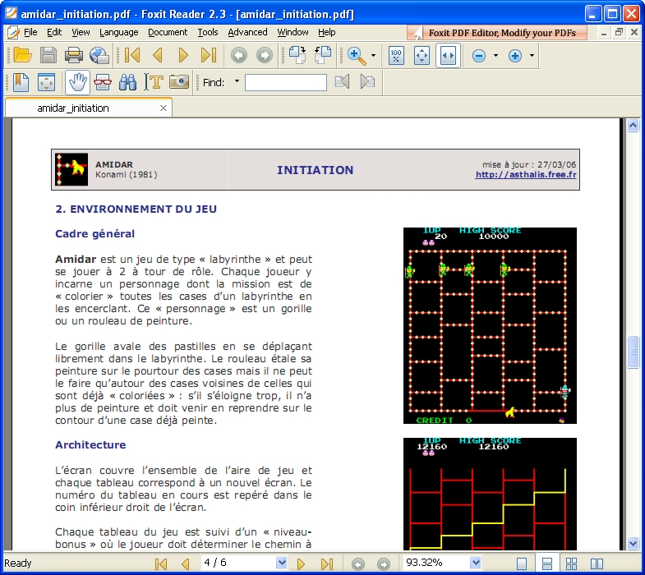
Task: Expand the zoom percentage dropdown 93.32%
Action: [x=475, y=563]
